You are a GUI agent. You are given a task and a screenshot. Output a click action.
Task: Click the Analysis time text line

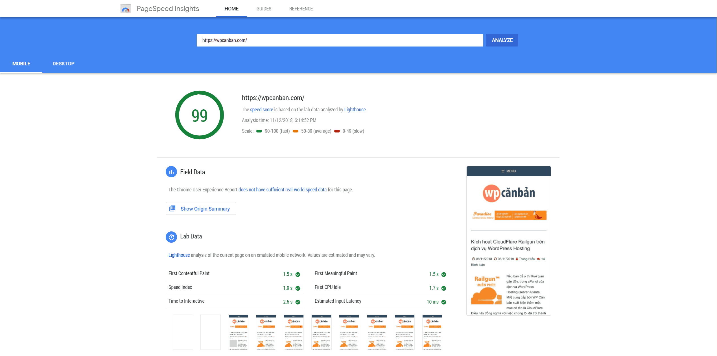tap(279, 120)
